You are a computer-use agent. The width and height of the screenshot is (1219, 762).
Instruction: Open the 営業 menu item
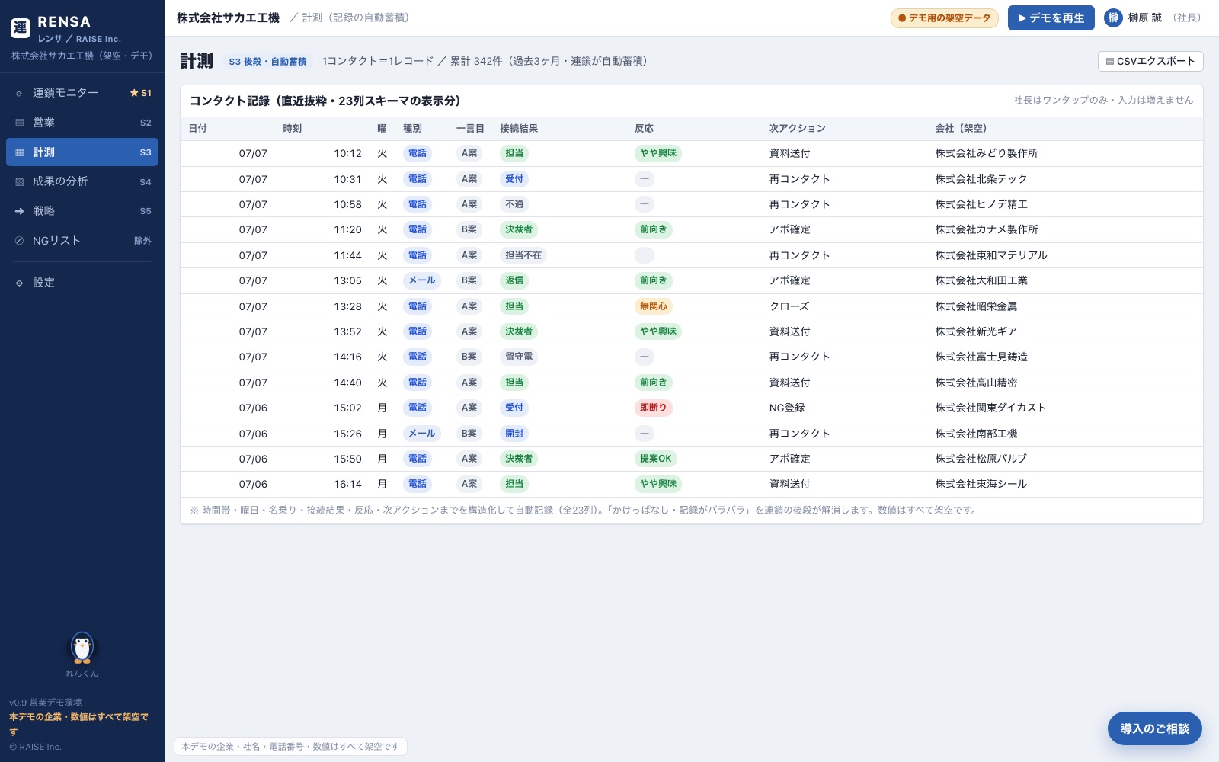[x=82, y=123]
